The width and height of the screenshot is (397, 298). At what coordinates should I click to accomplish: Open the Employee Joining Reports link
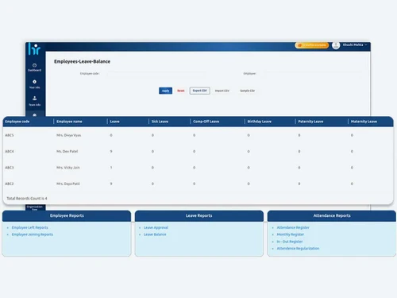coord(33,234)
